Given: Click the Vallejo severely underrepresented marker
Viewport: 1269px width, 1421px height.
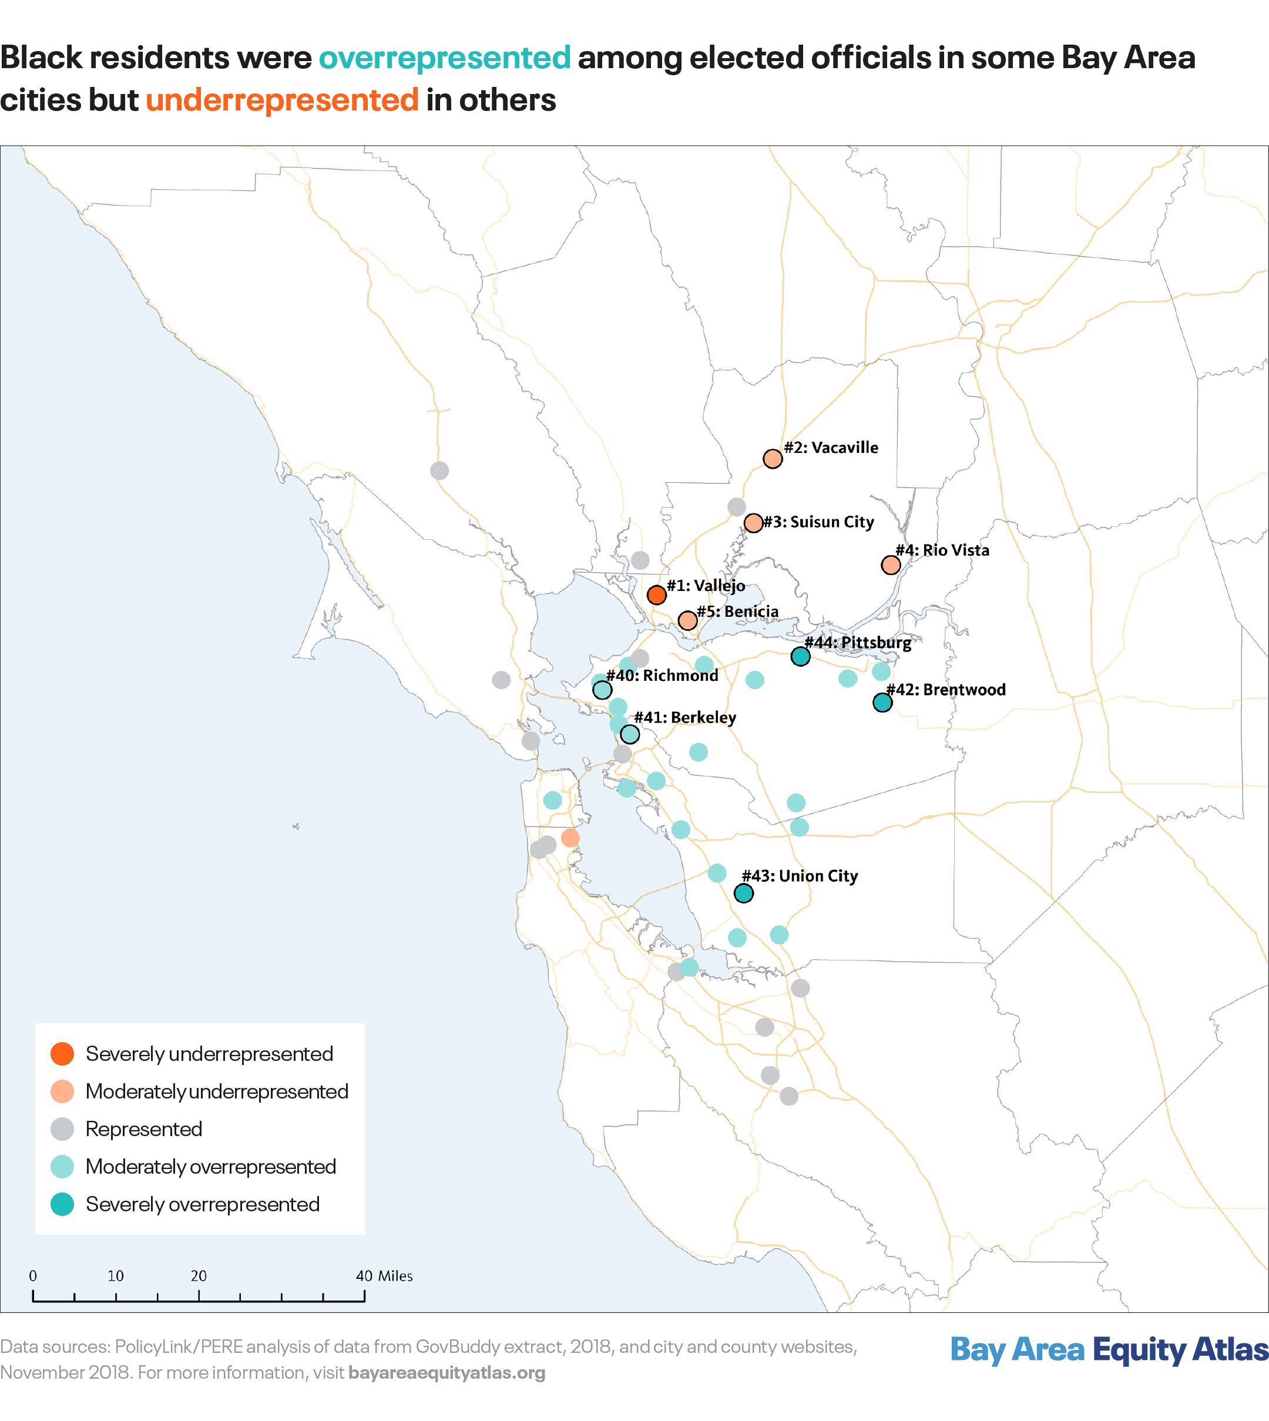Looking at the screenshot, I should point(656,594).
